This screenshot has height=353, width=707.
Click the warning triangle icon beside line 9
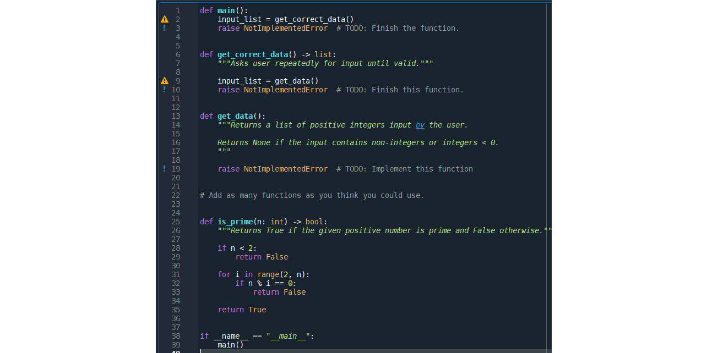click(164, 80)
